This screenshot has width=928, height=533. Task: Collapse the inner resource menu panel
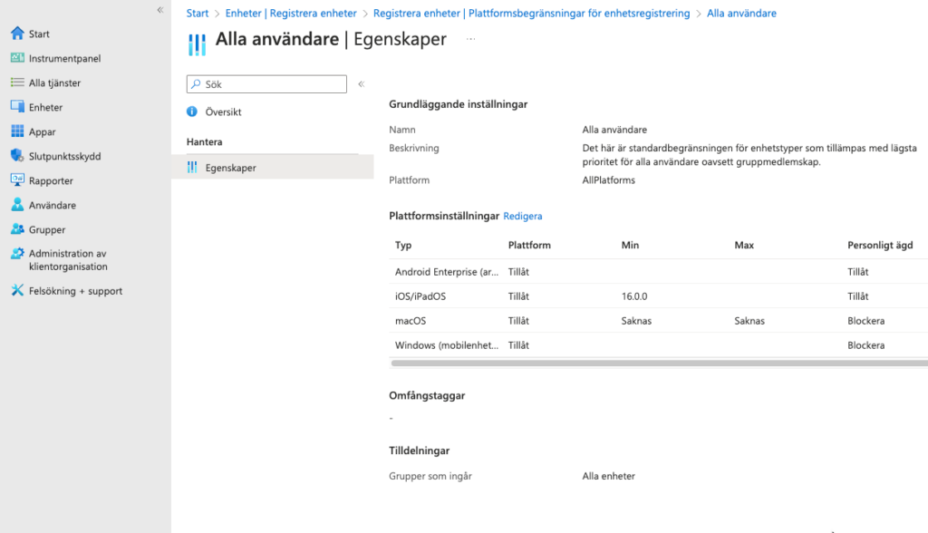point(361,84)
